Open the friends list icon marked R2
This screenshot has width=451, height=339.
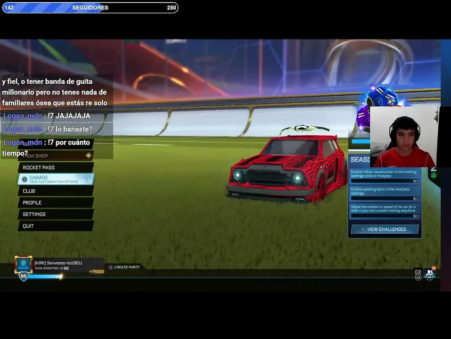coord(429,274)
